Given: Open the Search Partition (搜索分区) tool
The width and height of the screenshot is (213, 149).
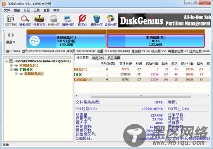Looking at the screenshot, I should [x=25, y=20].
